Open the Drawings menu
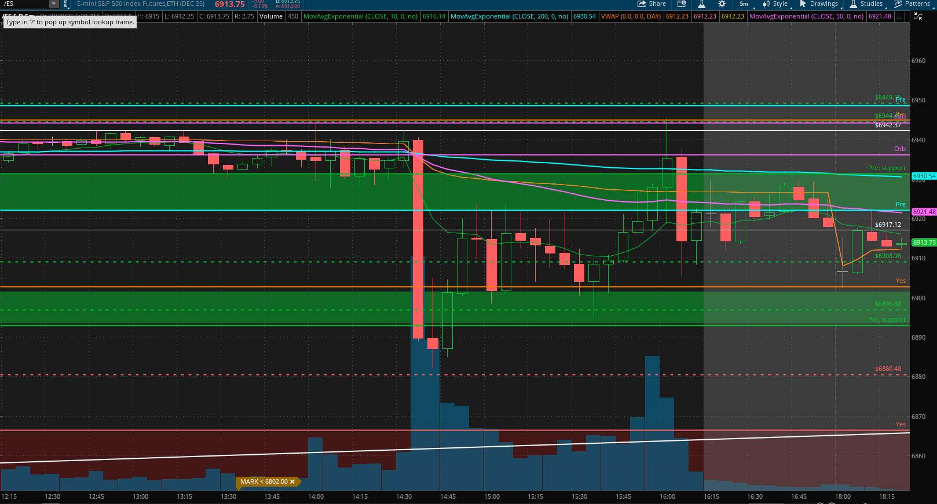 coord(819,3)
